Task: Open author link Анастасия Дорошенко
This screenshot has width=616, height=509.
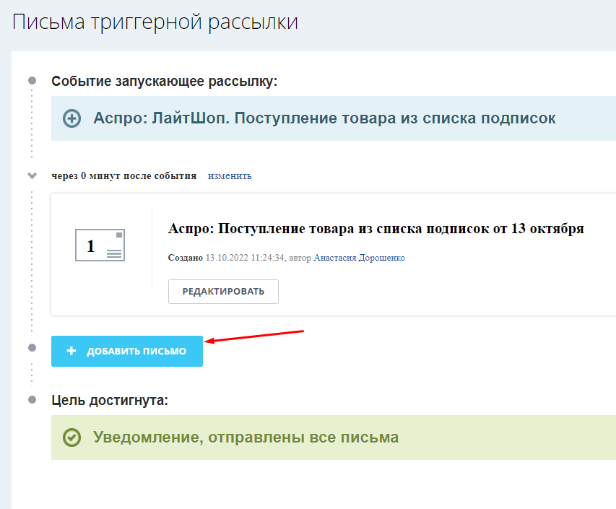Action: coord(359,258)
